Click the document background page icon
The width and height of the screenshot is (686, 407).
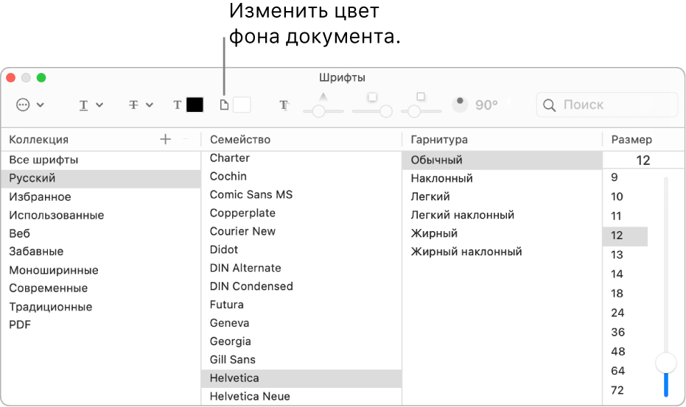click(x=224, y=105)
